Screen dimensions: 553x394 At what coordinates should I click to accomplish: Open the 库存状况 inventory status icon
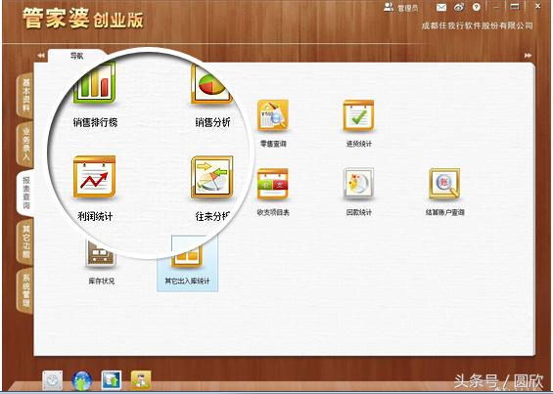tap(101, 253)
